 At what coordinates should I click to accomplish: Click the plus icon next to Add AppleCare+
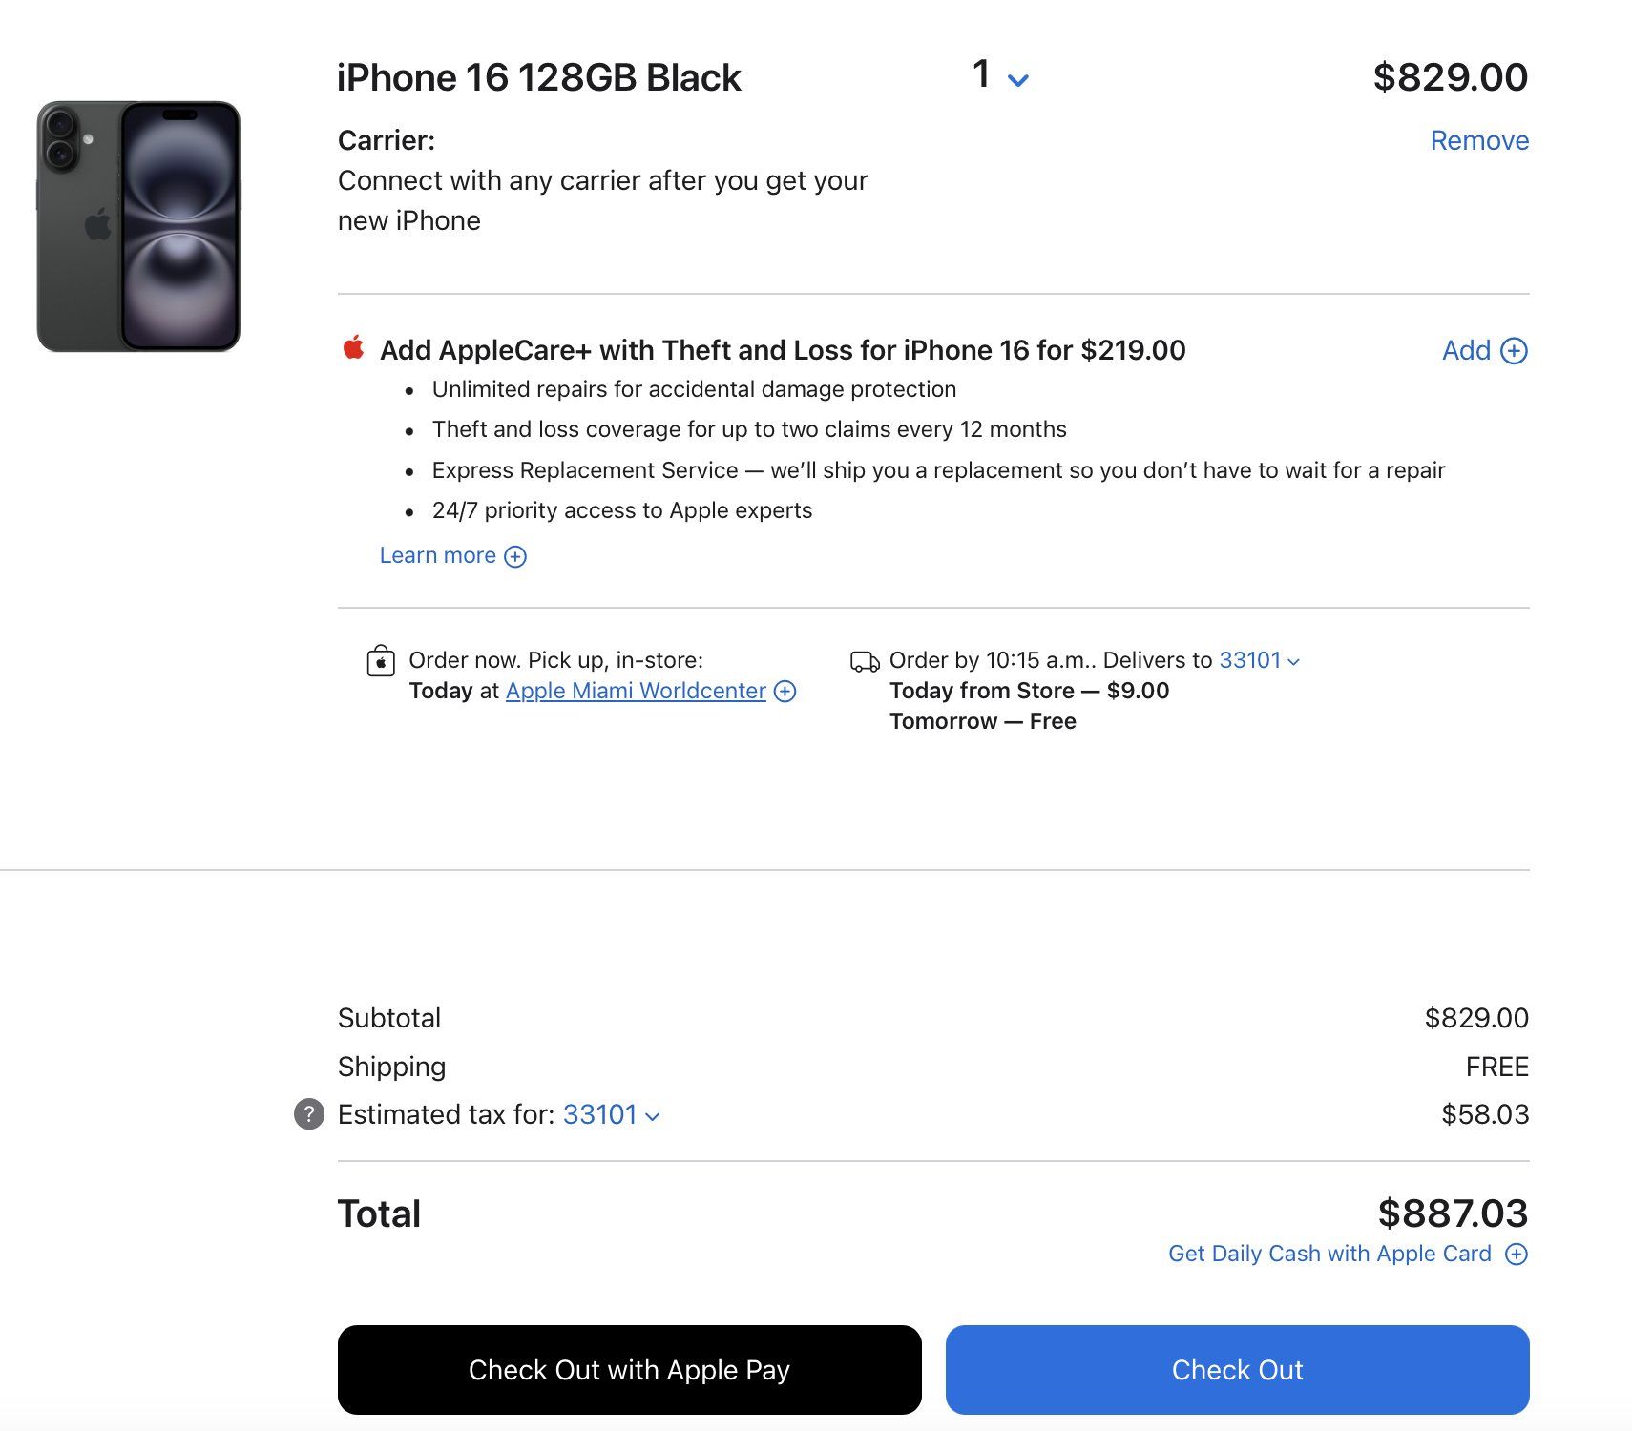[x=1514, y=351]
